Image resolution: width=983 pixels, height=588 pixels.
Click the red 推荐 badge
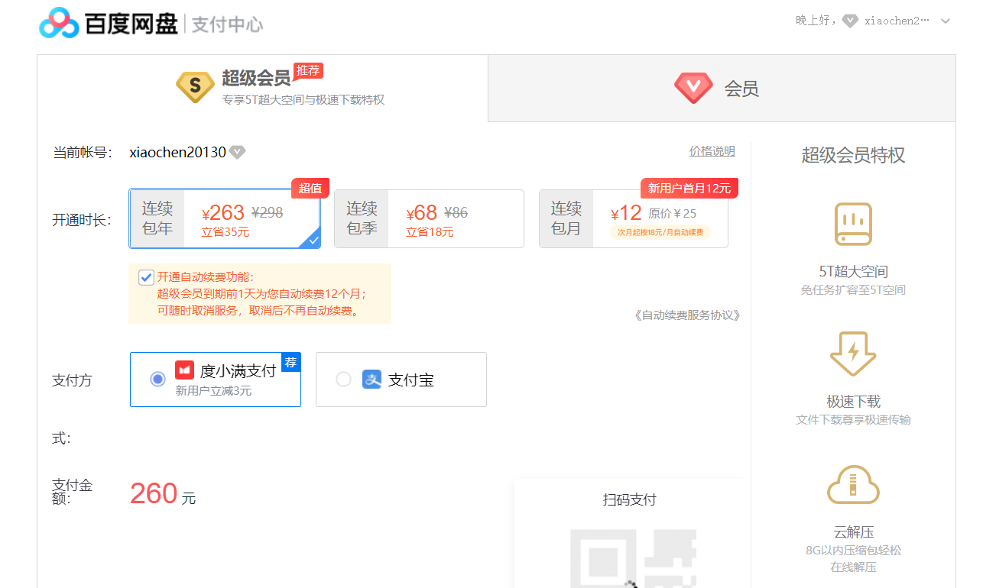[309, 70]
